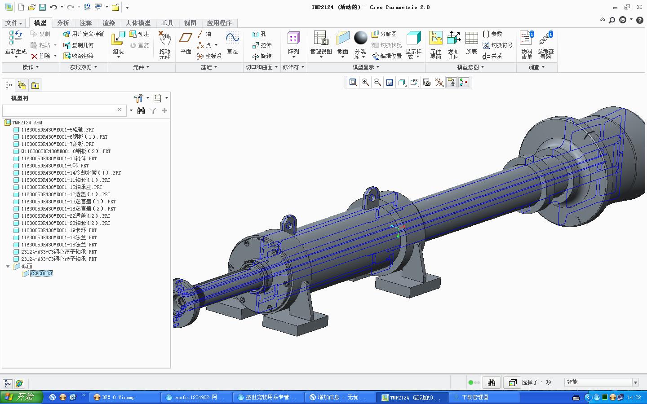
Task: Open the 文件 menu
Action: point(13,23)
